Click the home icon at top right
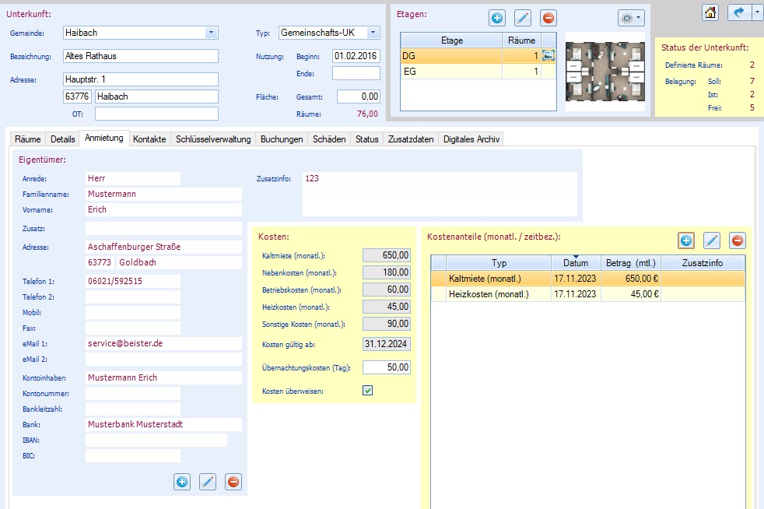 tap(710, 12)
